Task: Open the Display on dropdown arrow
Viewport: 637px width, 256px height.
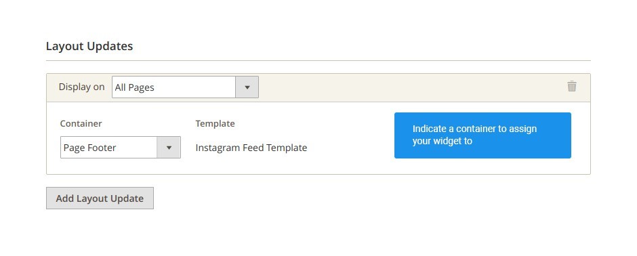Action: pos(247,87)
